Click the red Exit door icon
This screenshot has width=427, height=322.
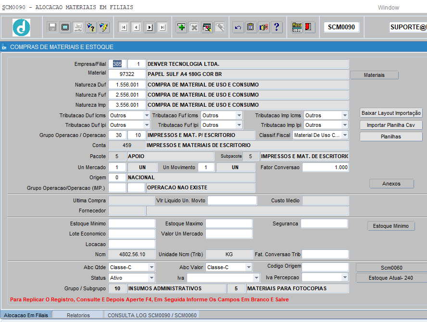(309, 27)
